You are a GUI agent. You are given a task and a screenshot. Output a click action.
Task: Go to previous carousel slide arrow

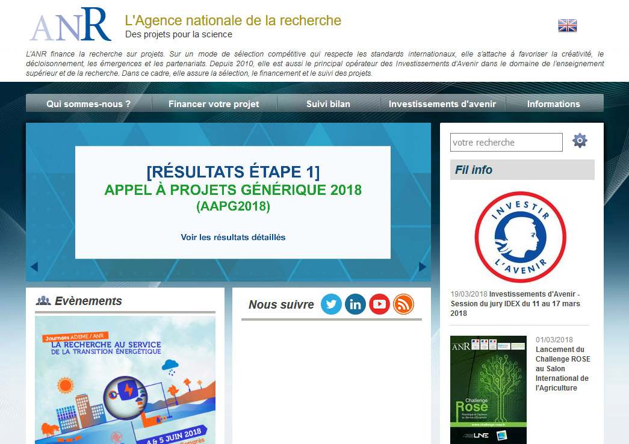[34, 267]
